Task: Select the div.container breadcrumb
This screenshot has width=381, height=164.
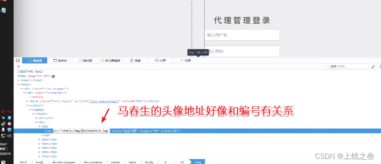Action: pos(93,162)
